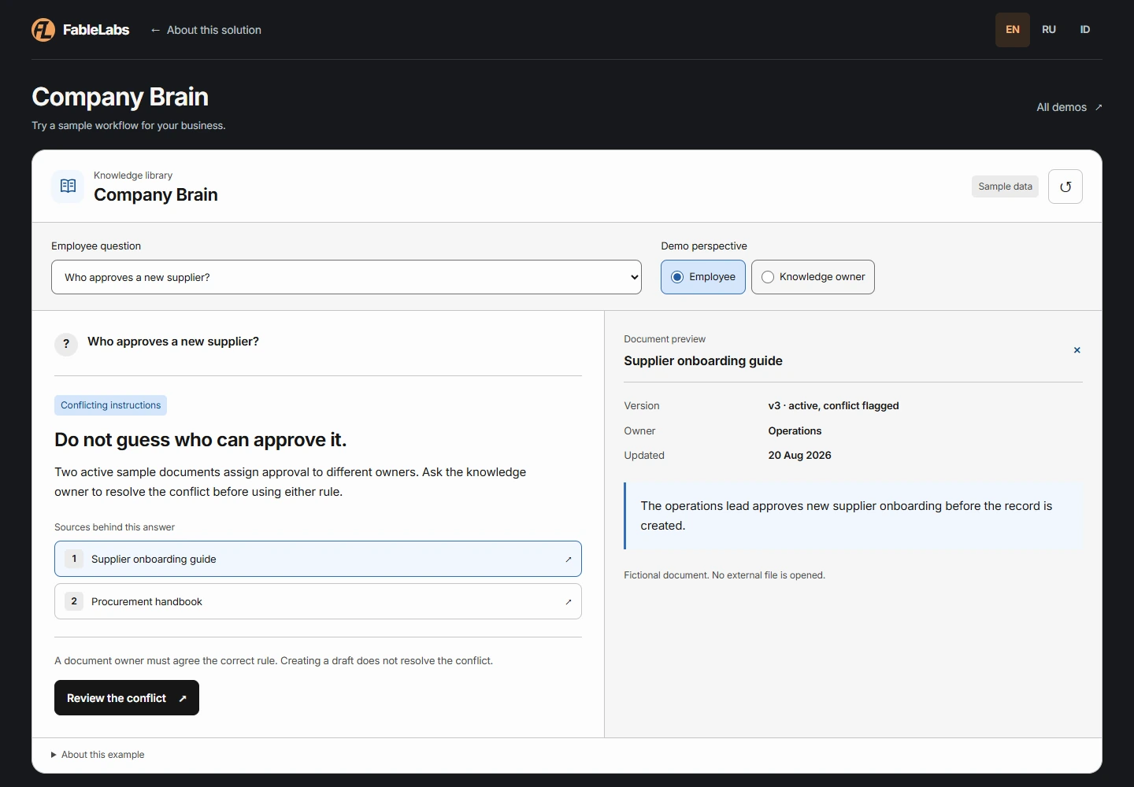Viewport: 1134px width, 787px height.
Task: Click the 'Try a sample workflow for your business.' subtitle
Action: (128, 126)
